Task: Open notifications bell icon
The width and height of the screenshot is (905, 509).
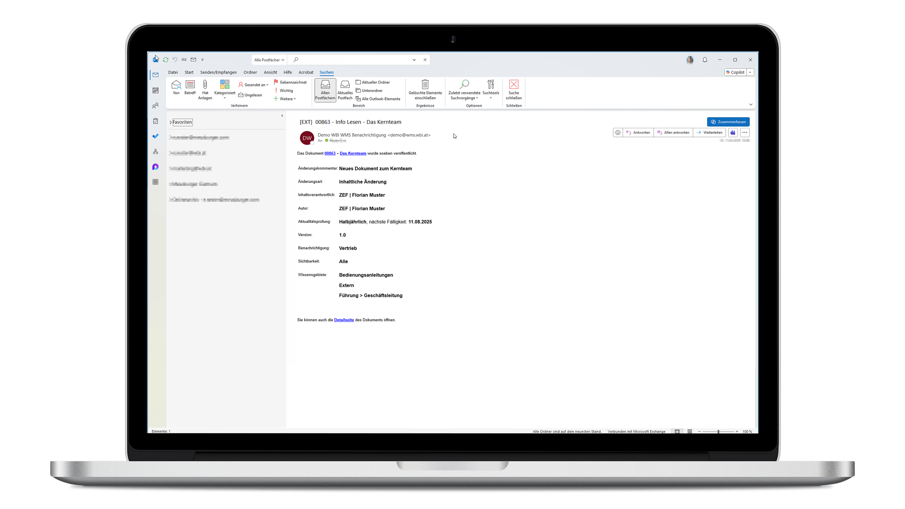Action: point(705,60)
